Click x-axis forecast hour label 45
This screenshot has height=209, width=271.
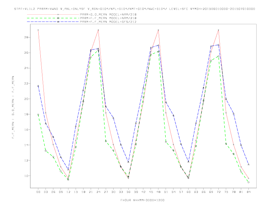click(151, 192)
